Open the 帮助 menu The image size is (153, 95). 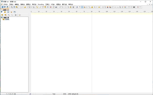pos(71,4)
